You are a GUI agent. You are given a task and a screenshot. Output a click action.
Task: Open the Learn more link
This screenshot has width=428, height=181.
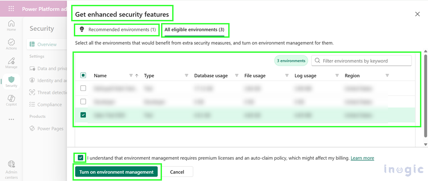362,158
